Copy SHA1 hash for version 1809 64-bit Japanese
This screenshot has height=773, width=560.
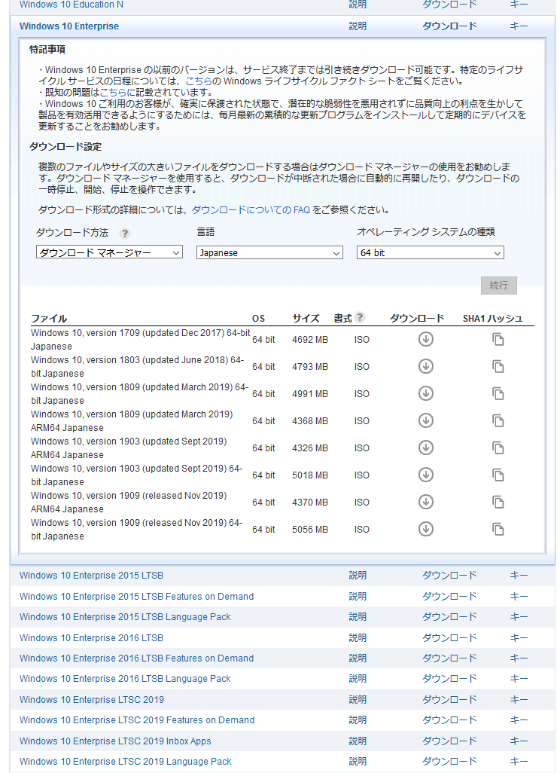pos(498,393)
